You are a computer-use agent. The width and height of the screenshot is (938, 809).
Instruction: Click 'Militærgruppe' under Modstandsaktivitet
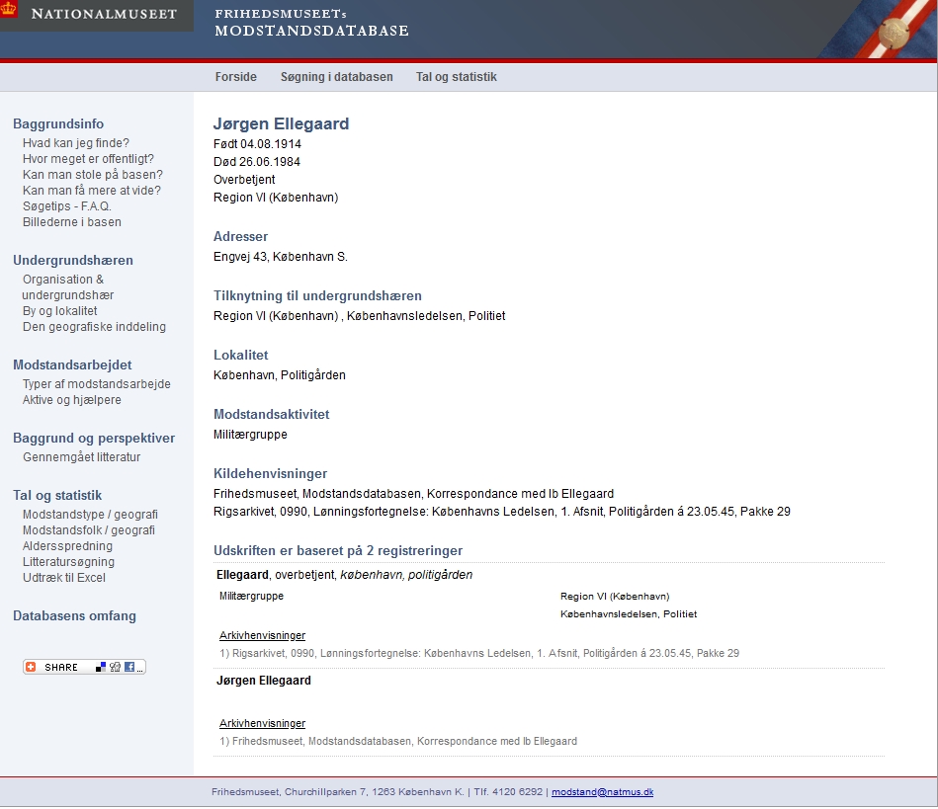point(250,434)
